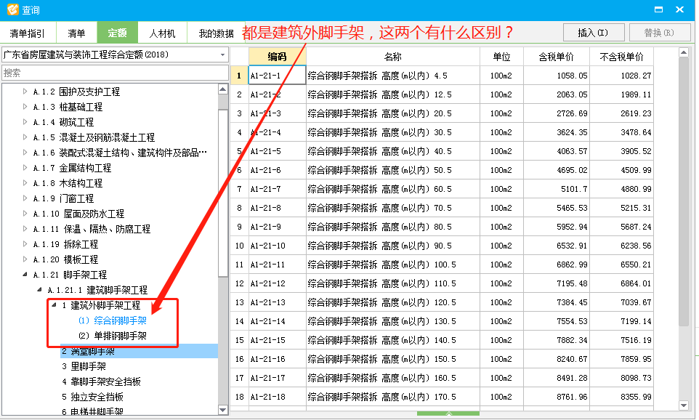Select (1) 综合钢脚手架 tree item

tap(113, 320)
